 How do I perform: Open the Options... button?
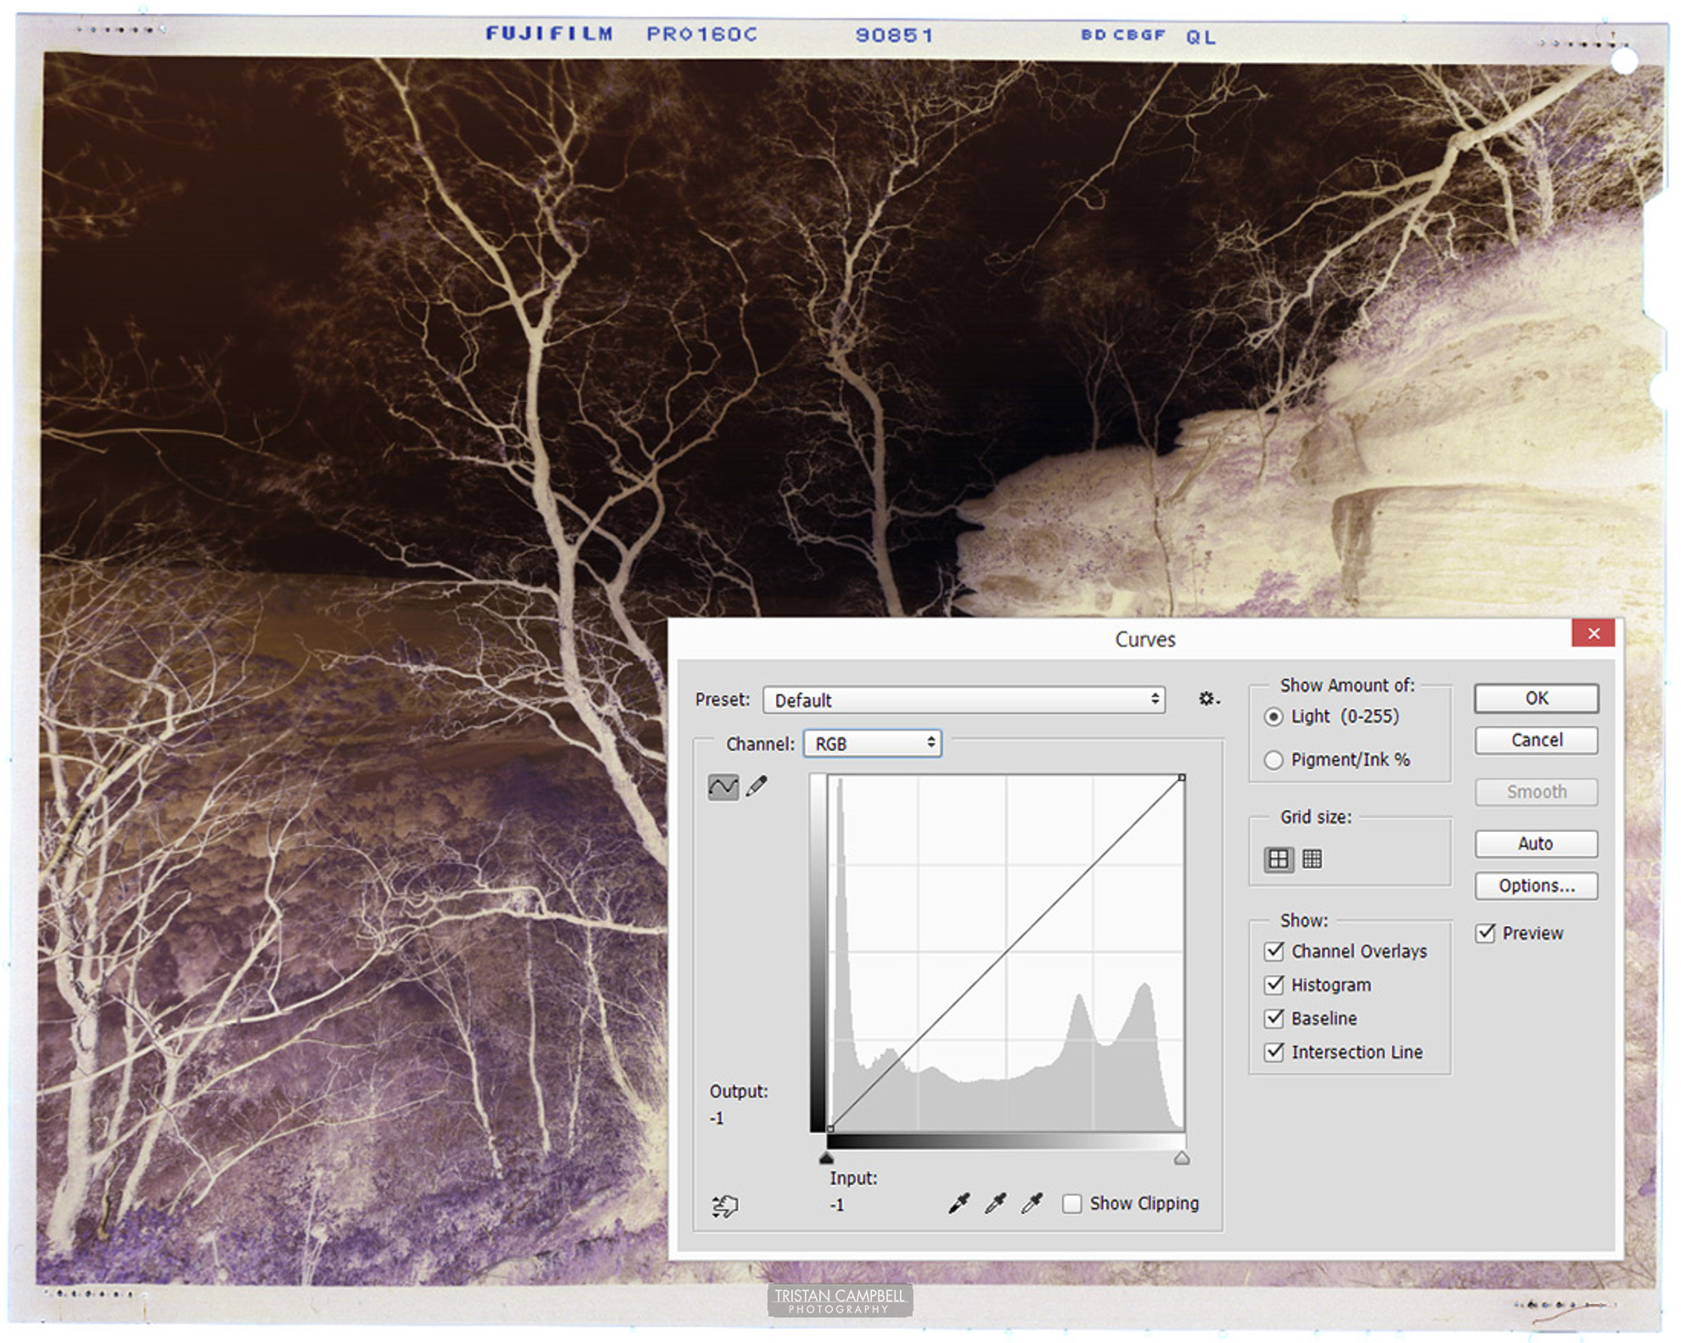point(1536,886)
